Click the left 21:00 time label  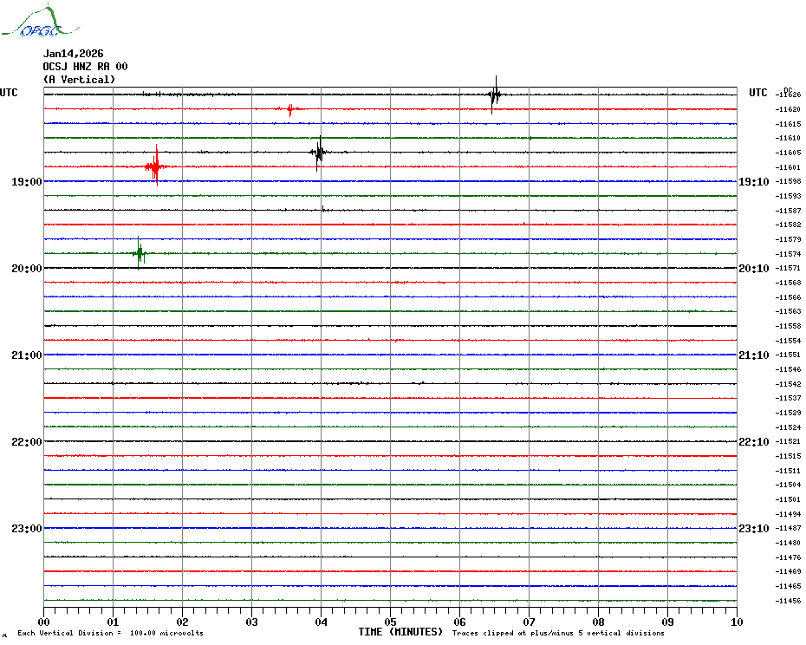click(27, 355)
